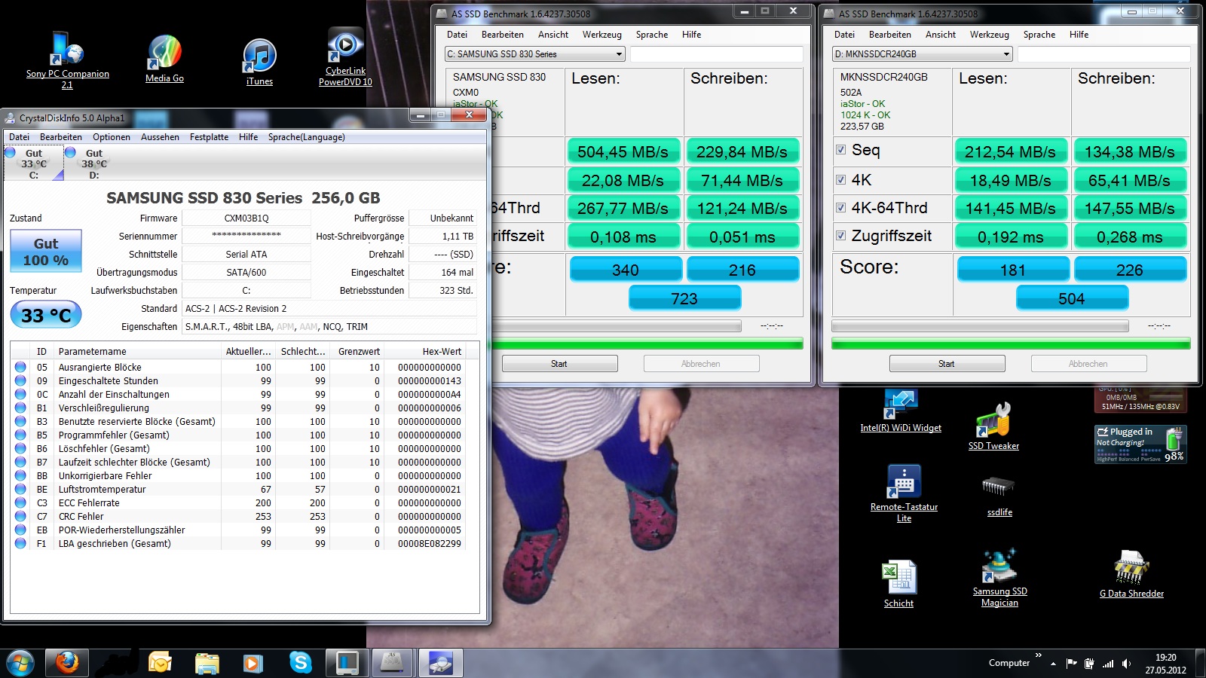Open the Remote-Tastatur Lite shortcut
The height and width of the screenshot is (678, 1206).
pos(904,493)
